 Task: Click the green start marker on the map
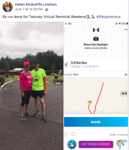click(x=90, y=102)
